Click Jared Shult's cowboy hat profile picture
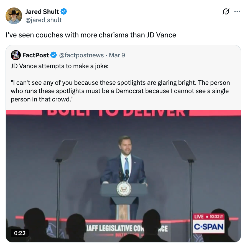 point(14,16)
